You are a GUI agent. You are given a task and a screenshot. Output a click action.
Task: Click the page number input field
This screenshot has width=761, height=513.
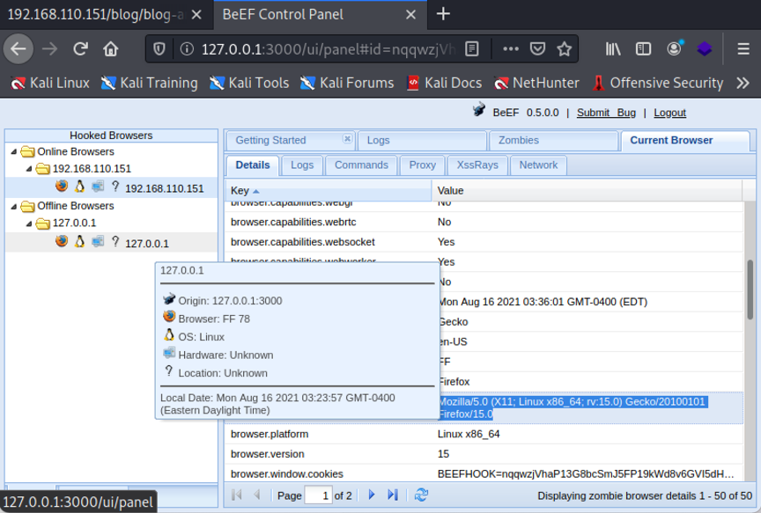click(x=318, y=495)
